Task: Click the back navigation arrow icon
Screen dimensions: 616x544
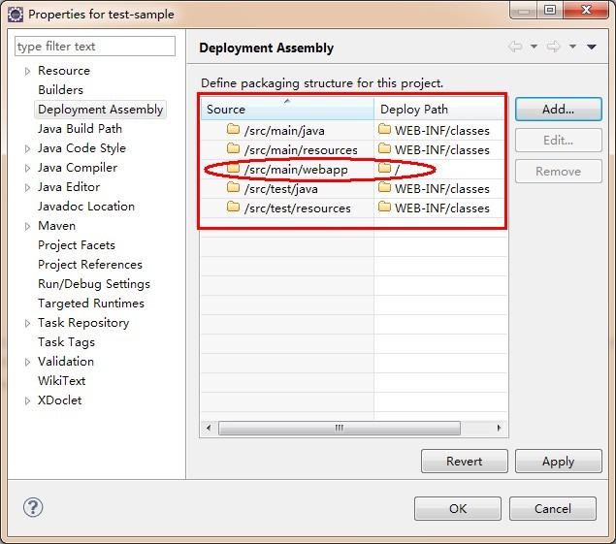Action: [x=515, y=48]
